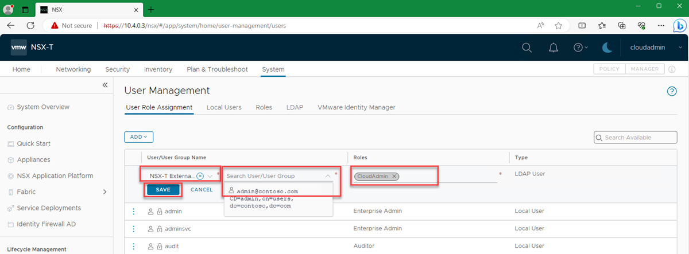Switch to POLICY mode
The image size is (689, 254).
609,69
